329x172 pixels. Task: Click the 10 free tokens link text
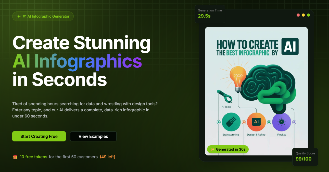tap(33, 157)
